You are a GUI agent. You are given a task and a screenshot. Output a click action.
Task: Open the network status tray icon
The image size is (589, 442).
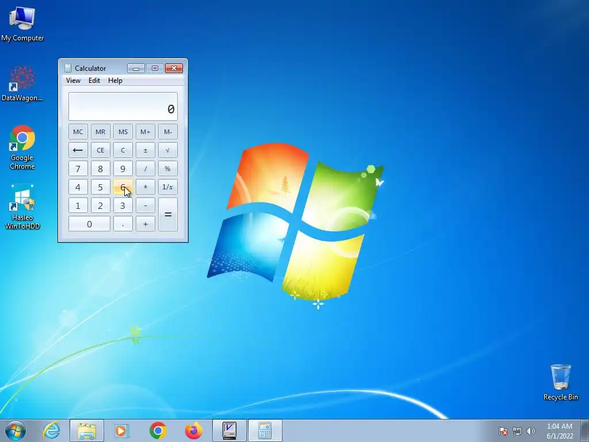pos(517,431)
